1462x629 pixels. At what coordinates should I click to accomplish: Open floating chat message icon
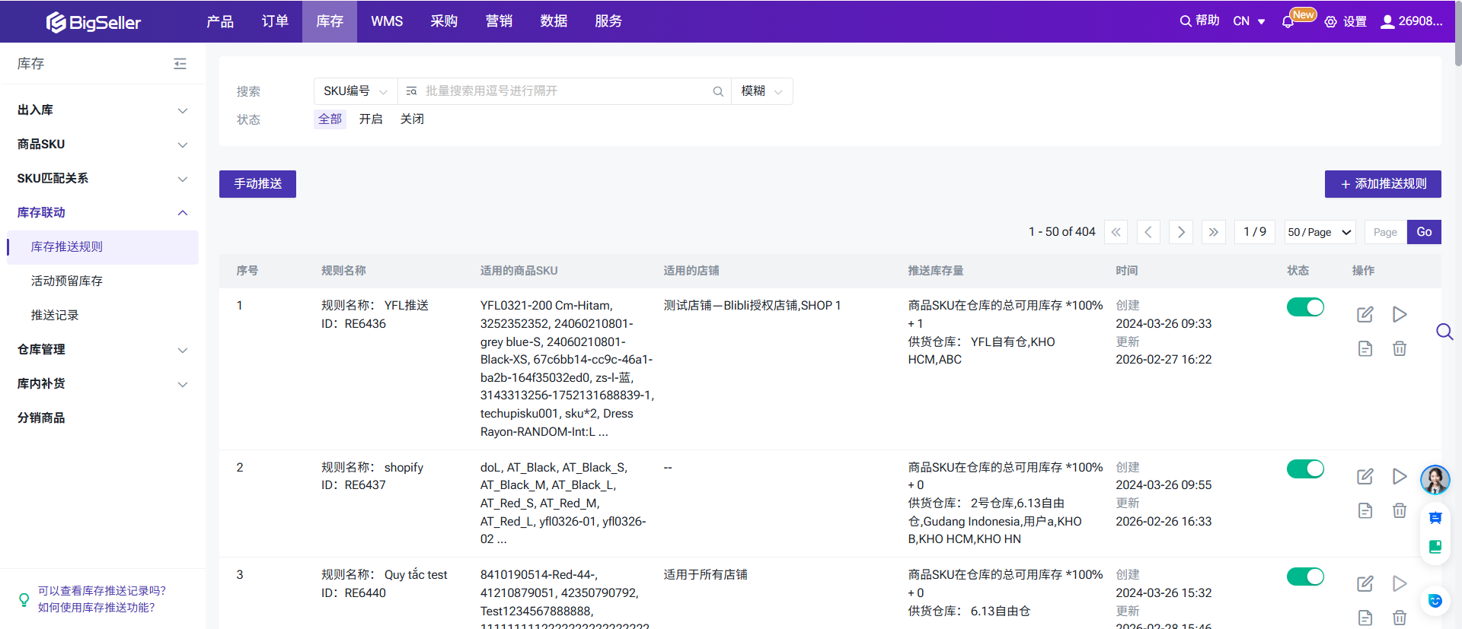click(x=1435, y=518)
